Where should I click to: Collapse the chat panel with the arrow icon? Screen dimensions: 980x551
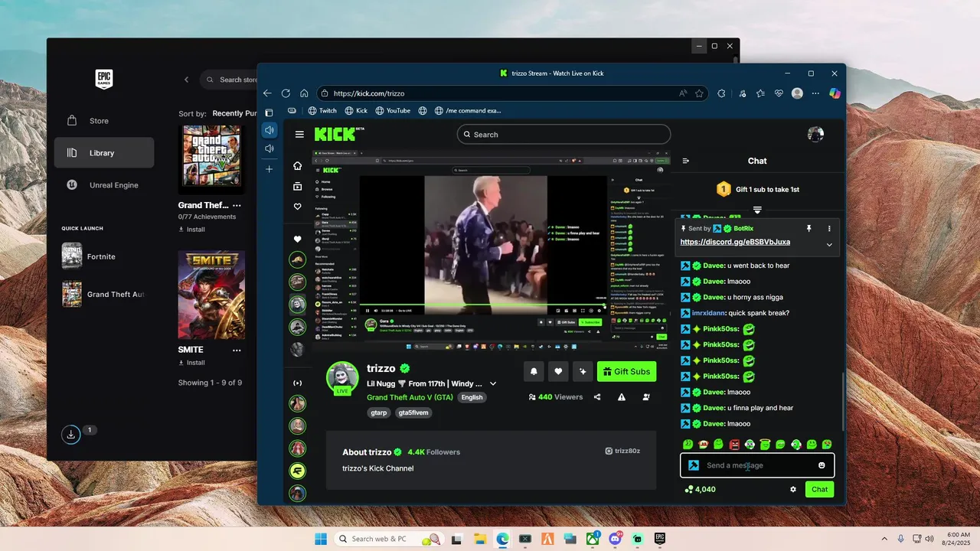686,161
